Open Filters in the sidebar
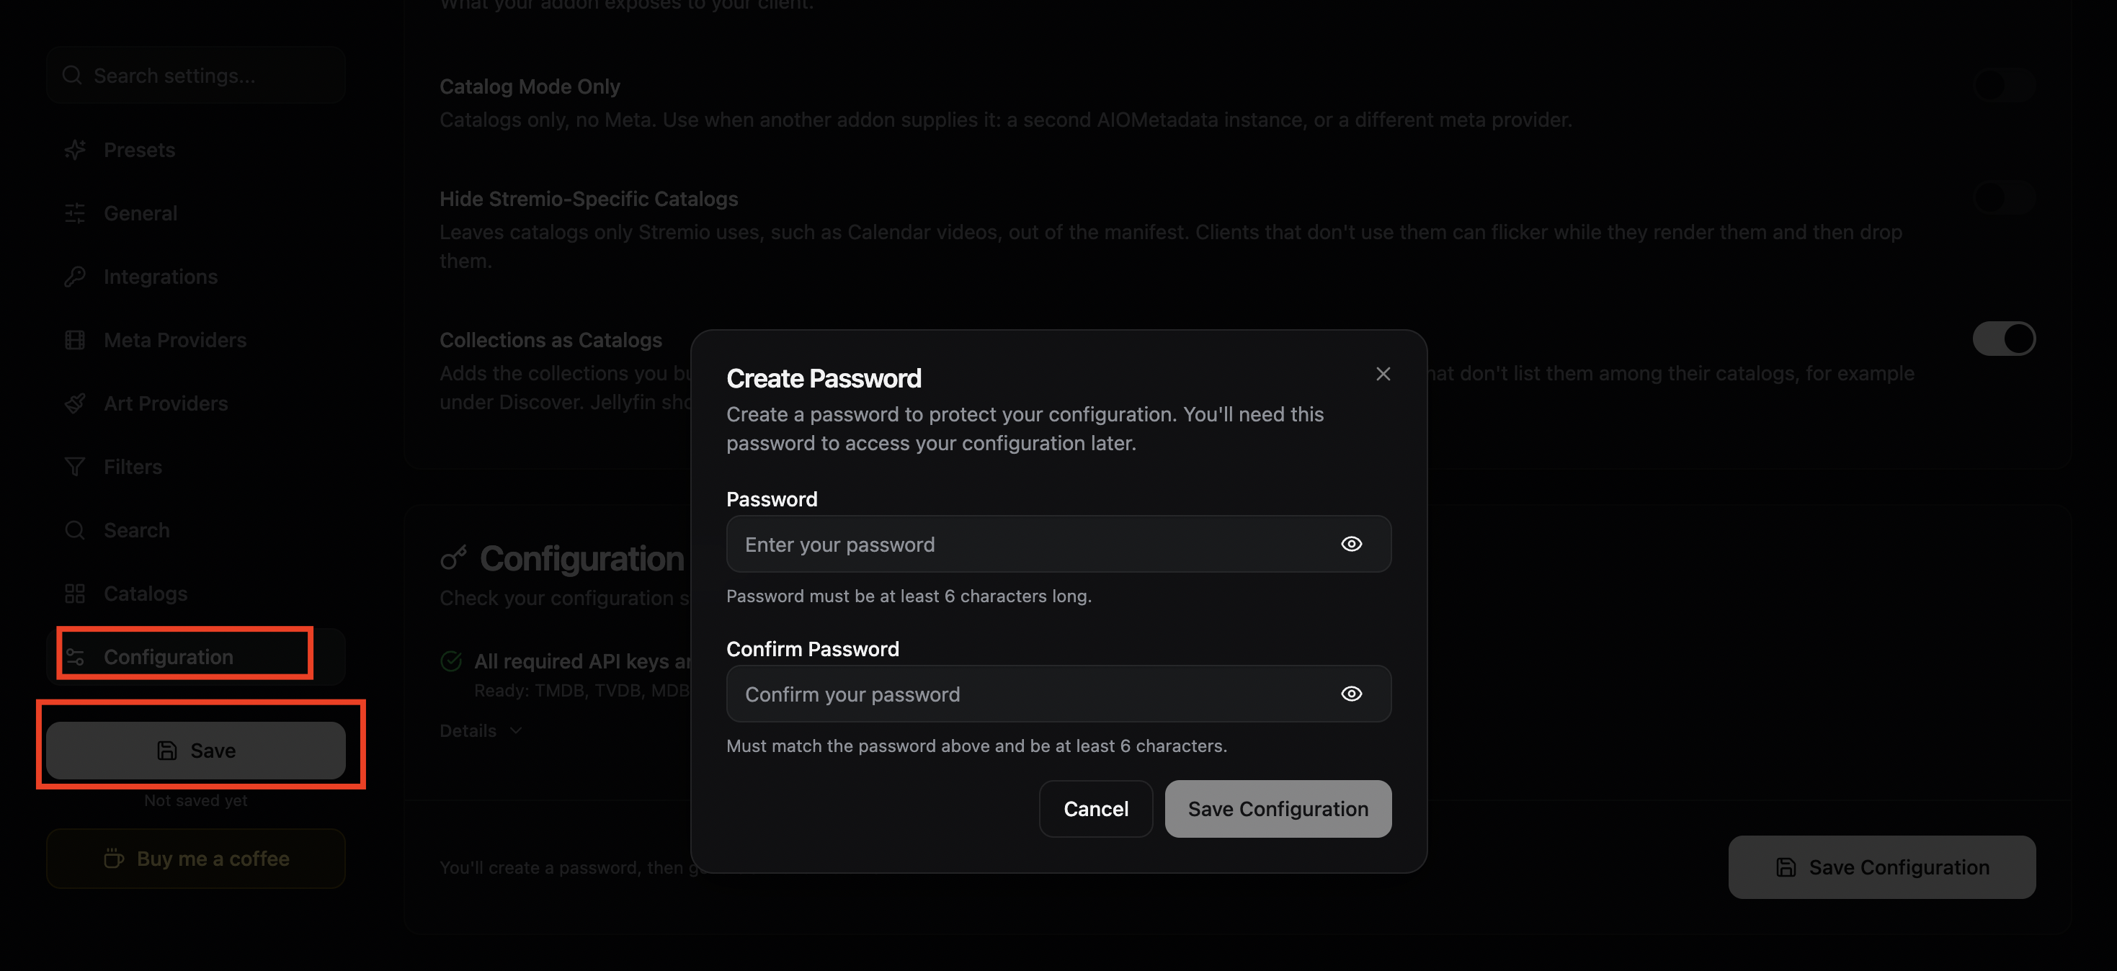 pyautogui.click(x=195, y=466)
